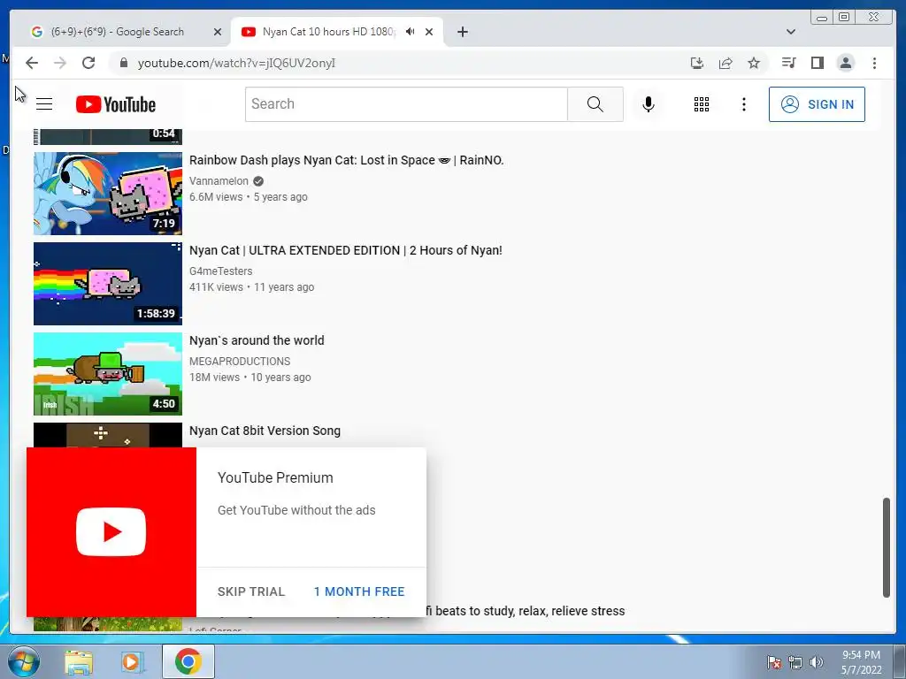Open Windows Media Player from taskbar
Viewport: 906px width, 679px height.
(131, 661)
